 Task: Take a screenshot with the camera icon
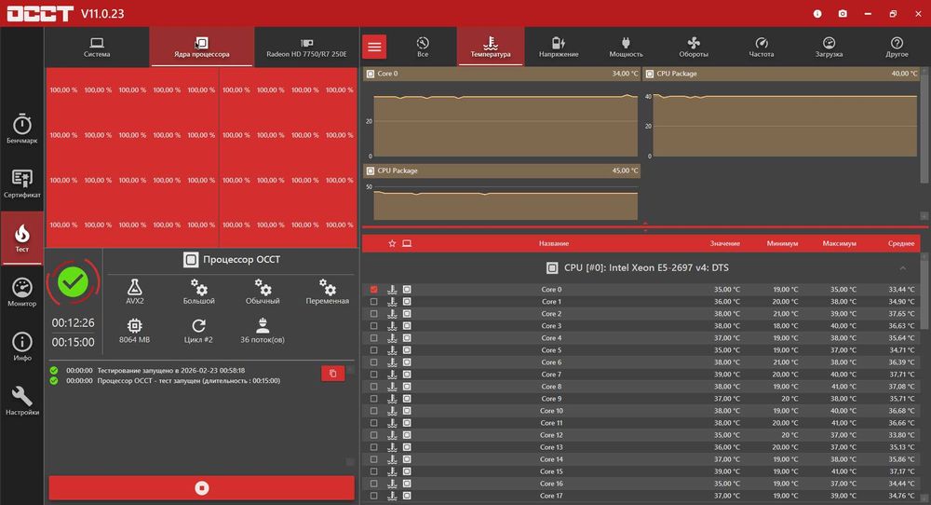pos(843,13)
